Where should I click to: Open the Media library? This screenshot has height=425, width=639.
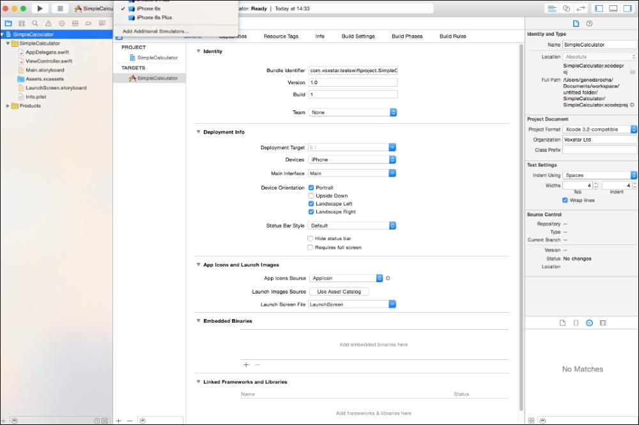(x=603, y=323)
